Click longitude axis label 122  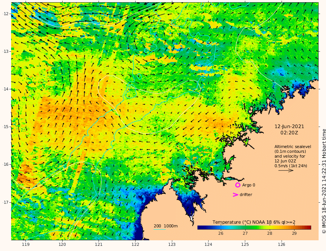pos(135,245)
